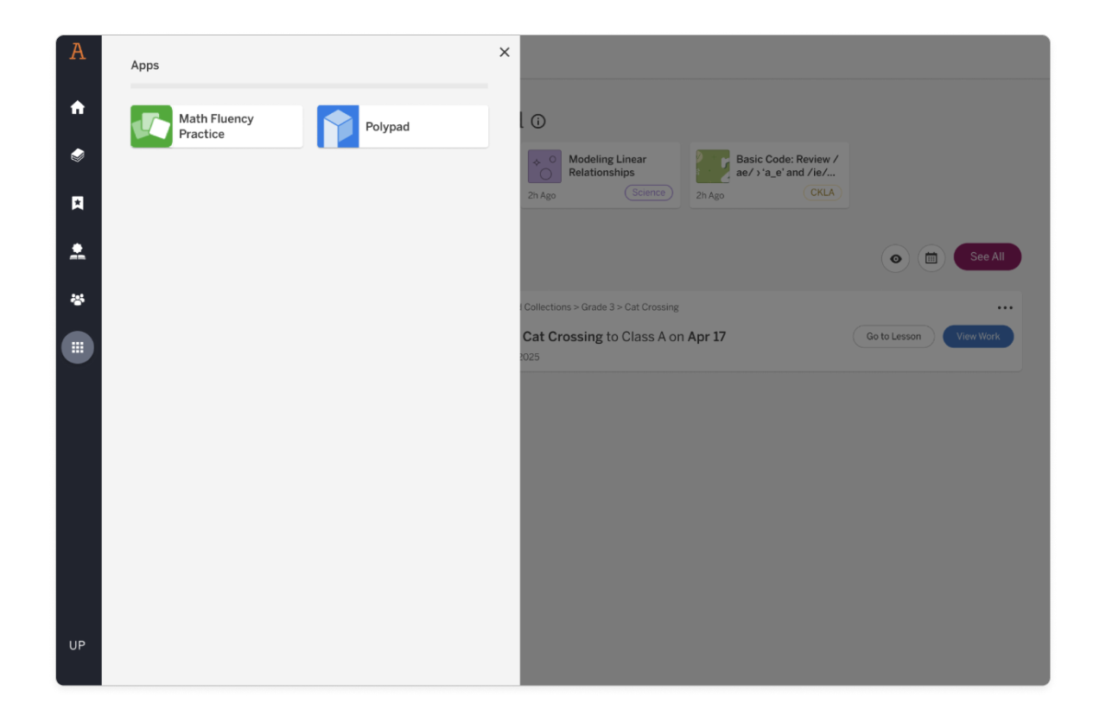Open the bookmark star sidebar icon
Screen dimensions: 1106x722
(x=78, y=203)
